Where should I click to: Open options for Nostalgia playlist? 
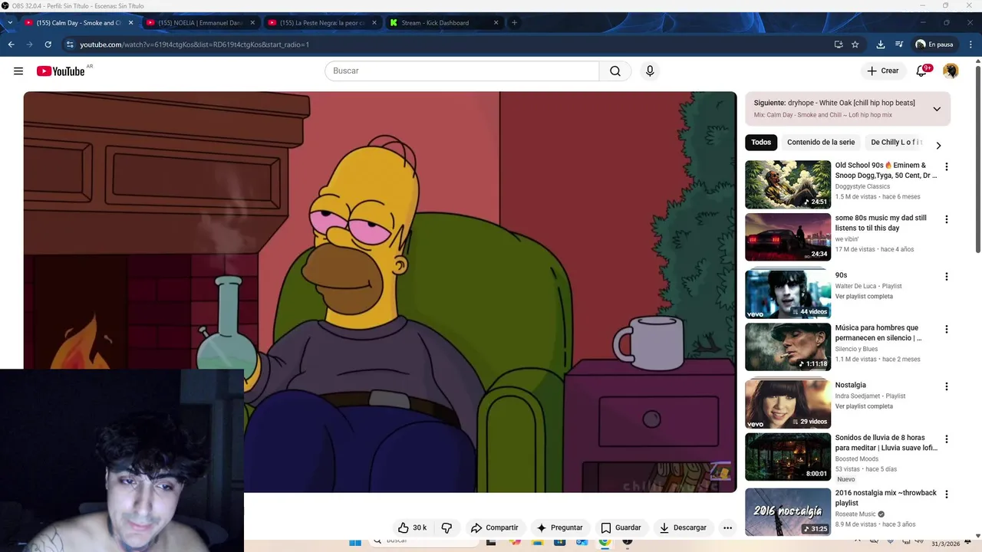coord(946,386)
